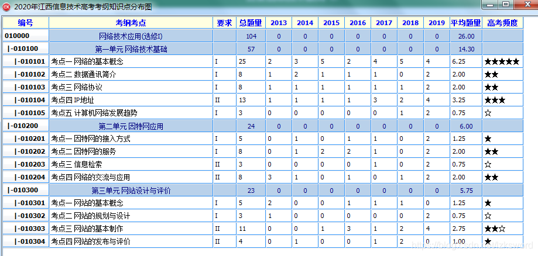Select tree row |-010304
The height and width of the screenshot is (256, 538).
coord(26,241)
